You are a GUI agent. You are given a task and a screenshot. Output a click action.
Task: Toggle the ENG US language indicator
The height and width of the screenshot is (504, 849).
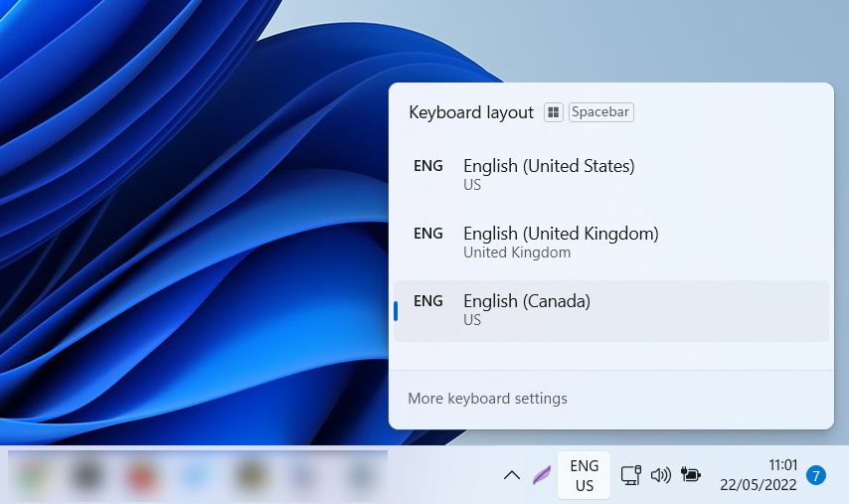tap(585, 475)
